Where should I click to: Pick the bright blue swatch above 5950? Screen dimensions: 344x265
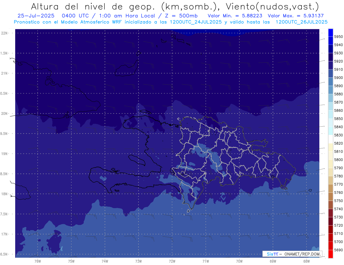pyautogui.click(x=331, y=33)
